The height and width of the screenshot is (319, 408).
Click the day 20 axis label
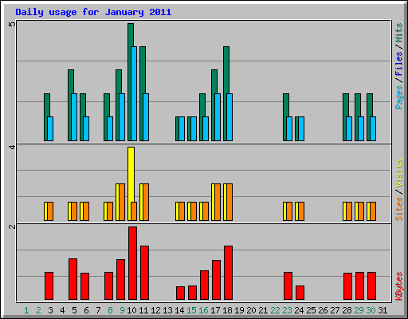pyautogui.click(x=251, y=310)
